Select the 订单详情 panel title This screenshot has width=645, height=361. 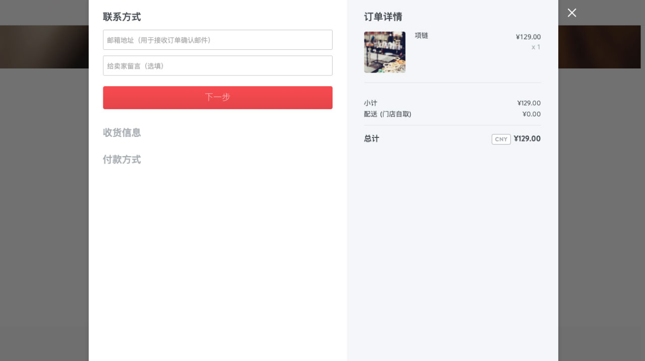tap(384, 17)
